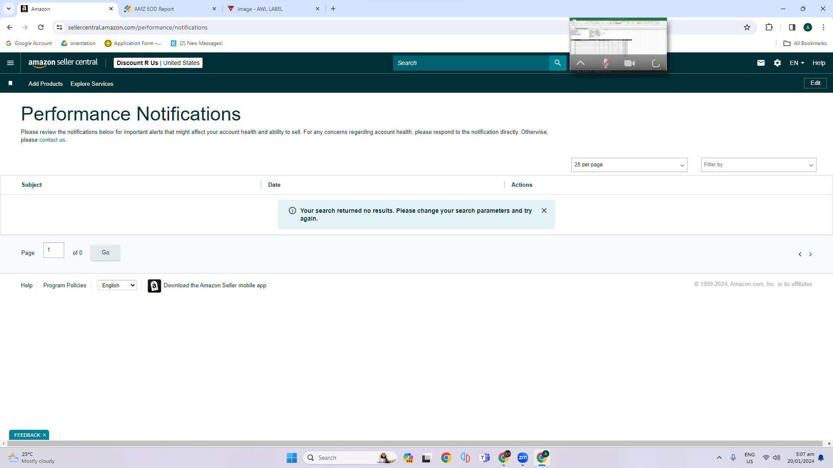Click the Windows taskbar Search box
Screen dimensions: 833x468
pos(350,458)
